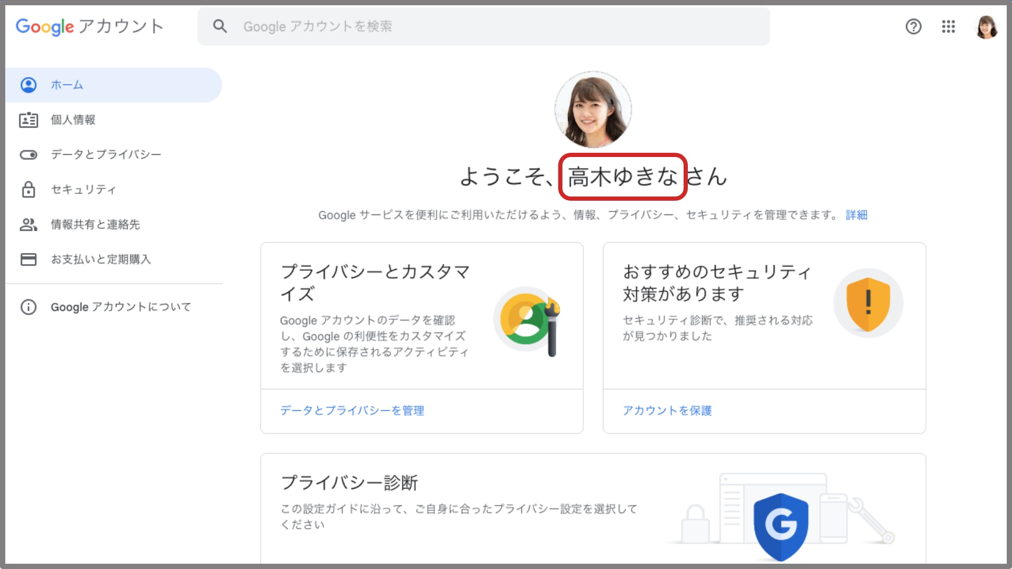Click the プライバシーとカスタマイズ card title
This screenshot has height=569, width=1012.
coord(375,283)
